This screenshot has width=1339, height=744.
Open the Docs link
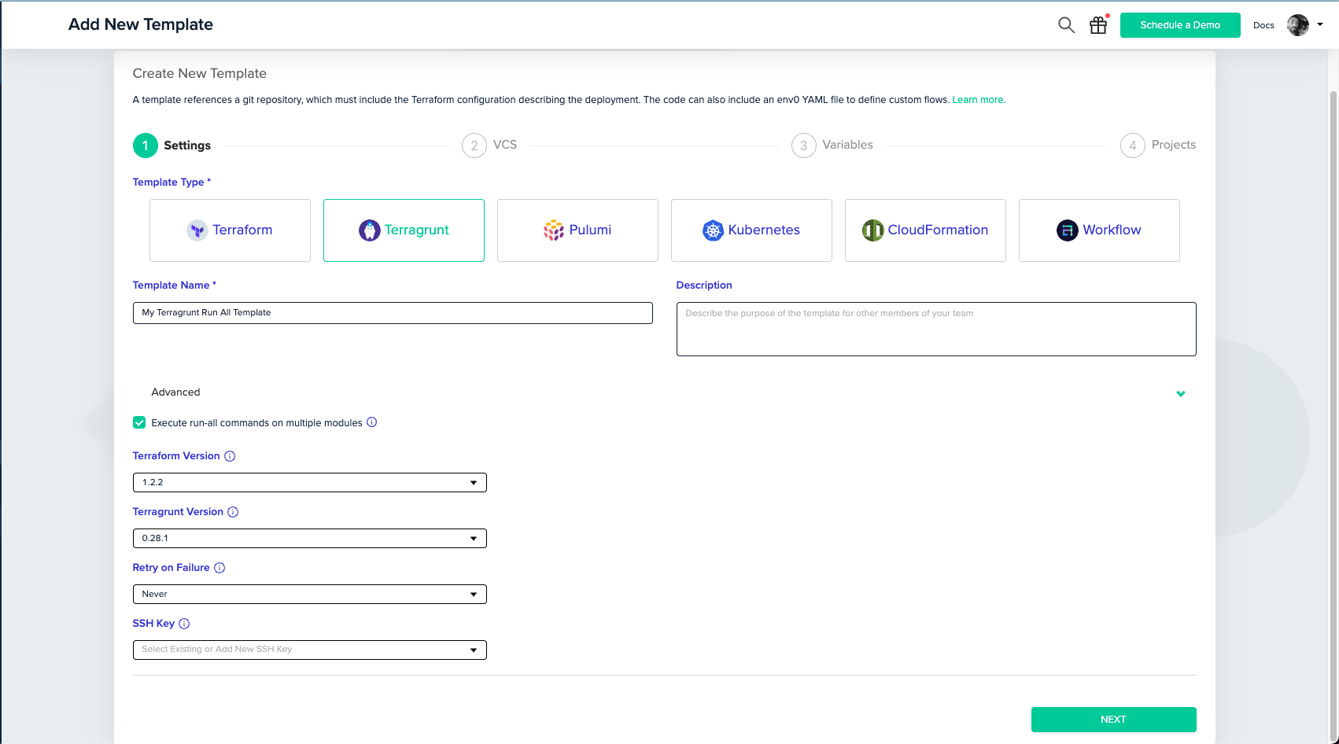[x=1263, y=25]
